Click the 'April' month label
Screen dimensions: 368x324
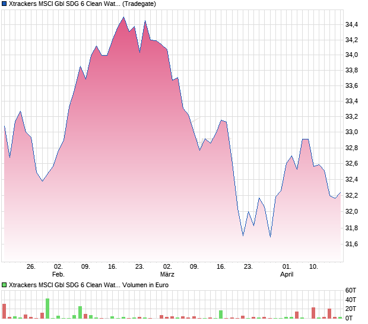[x=287, y=274]
